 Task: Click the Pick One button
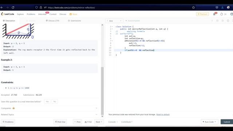pos(60,122)
